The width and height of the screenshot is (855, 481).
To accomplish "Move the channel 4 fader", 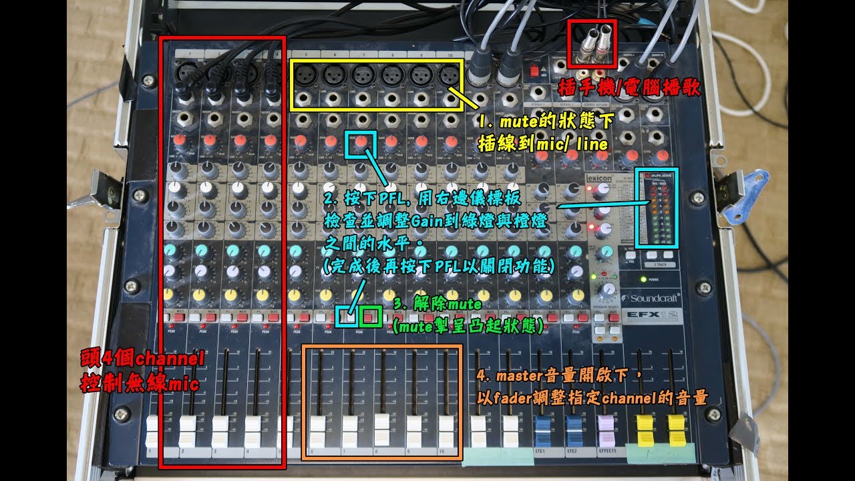I will (254, 431).
